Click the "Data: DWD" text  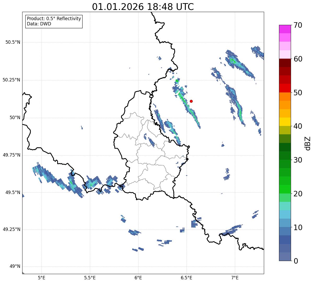pyautogui.click(x=39, y=24)
